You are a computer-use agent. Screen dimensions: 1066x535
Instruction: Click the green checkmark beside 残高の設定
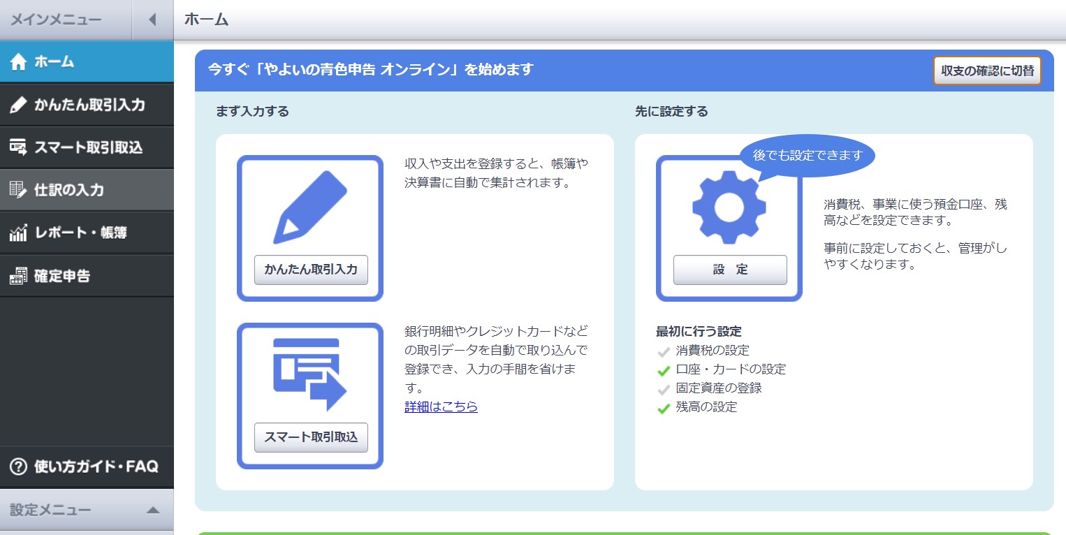(664, 408)
